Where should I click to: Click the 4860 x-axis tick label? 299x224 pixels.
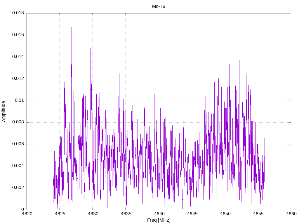click(291, 214)
